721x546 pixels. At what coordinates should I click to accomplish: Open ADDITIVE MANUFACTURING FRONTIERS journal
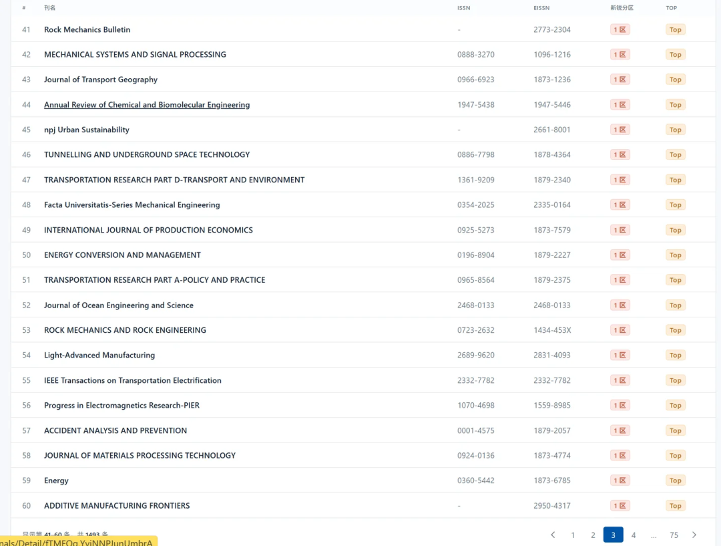[x=117, y=505]
